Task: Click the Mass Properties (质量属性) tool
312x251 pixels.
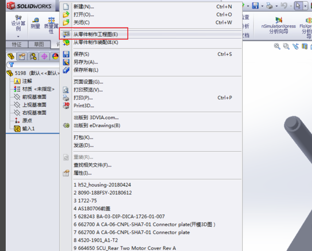Action: click(51, 25)
